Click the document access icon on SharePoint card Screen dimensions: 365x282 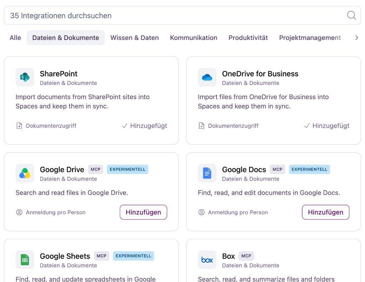tap(19, 126)
